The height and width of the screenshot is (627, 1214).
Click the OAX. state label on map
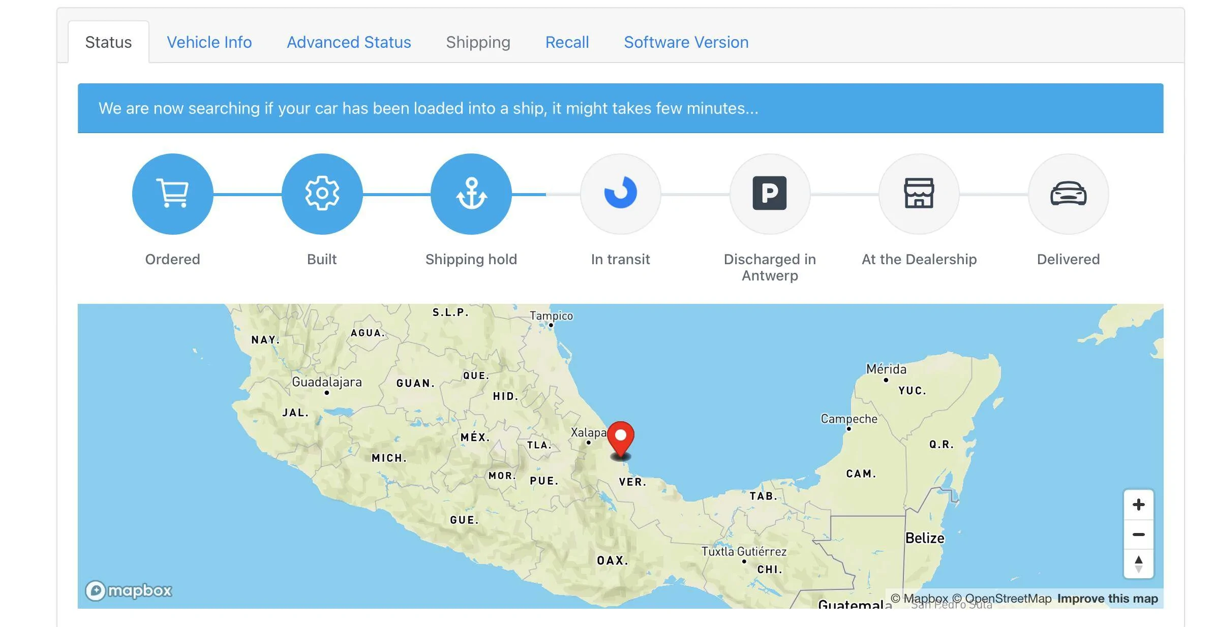coord(613,560)
